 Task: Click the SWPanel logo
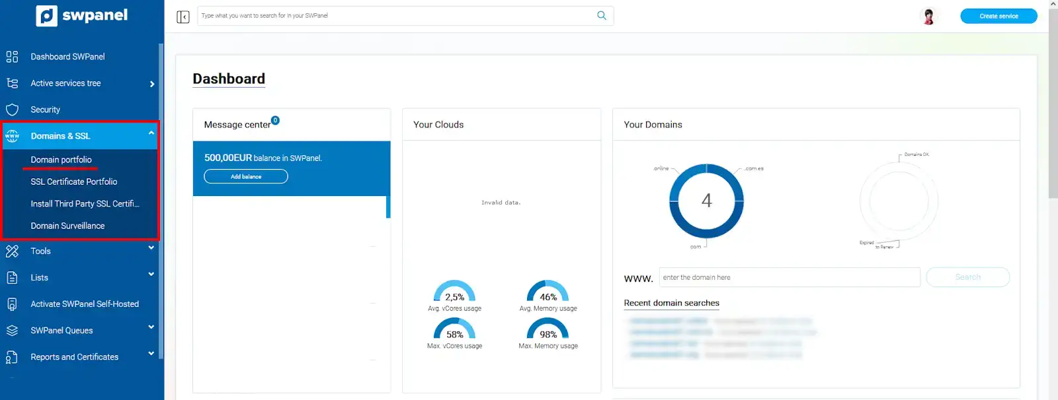point(82,15)
